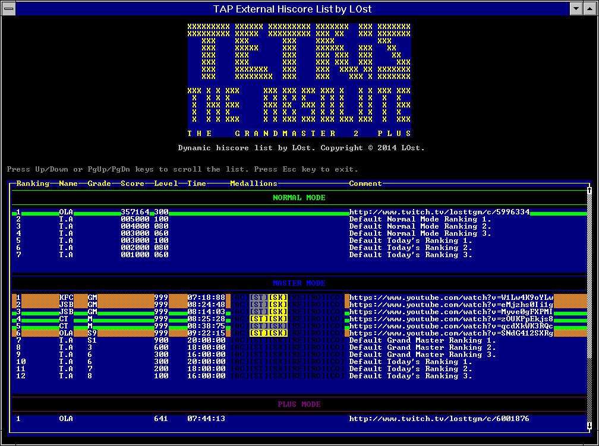The width and height of the screenshot is (599, 446).
Task: Open YouTube link ending SNdG412SXRg
Action: (x=451, y=333)
